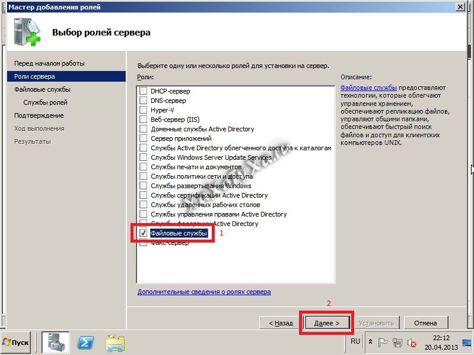The width and height of the screenshot is (474, 355).
Task: Tick Службы удаленных рабочих столов checkbox
Action: pos(144,205)
